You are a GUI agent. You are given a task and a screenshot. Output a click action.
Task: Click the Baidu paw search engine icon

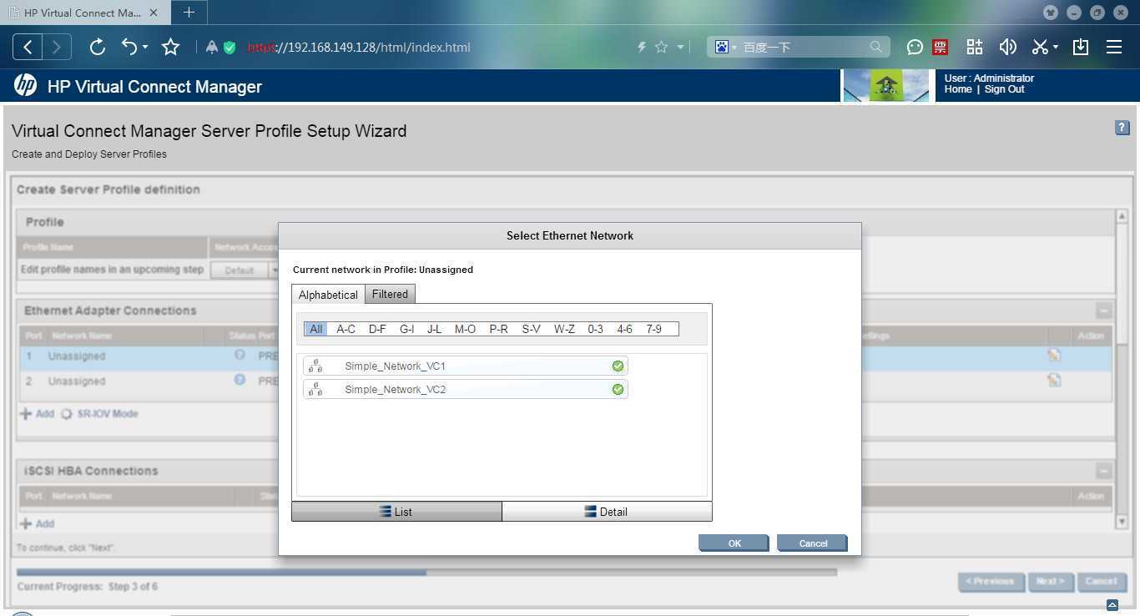click(x=722, y=48)
